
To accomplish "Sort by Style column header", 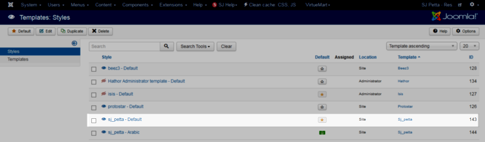I will coord(107,57).
